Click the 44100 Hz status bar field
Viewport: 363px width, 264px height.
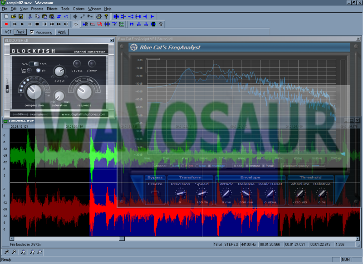coord(248,245)
